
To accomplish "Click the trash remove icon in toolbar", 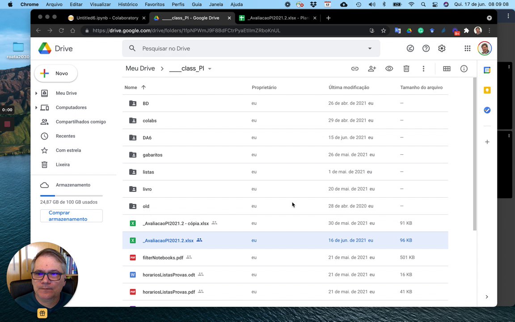I will (406, 69).
